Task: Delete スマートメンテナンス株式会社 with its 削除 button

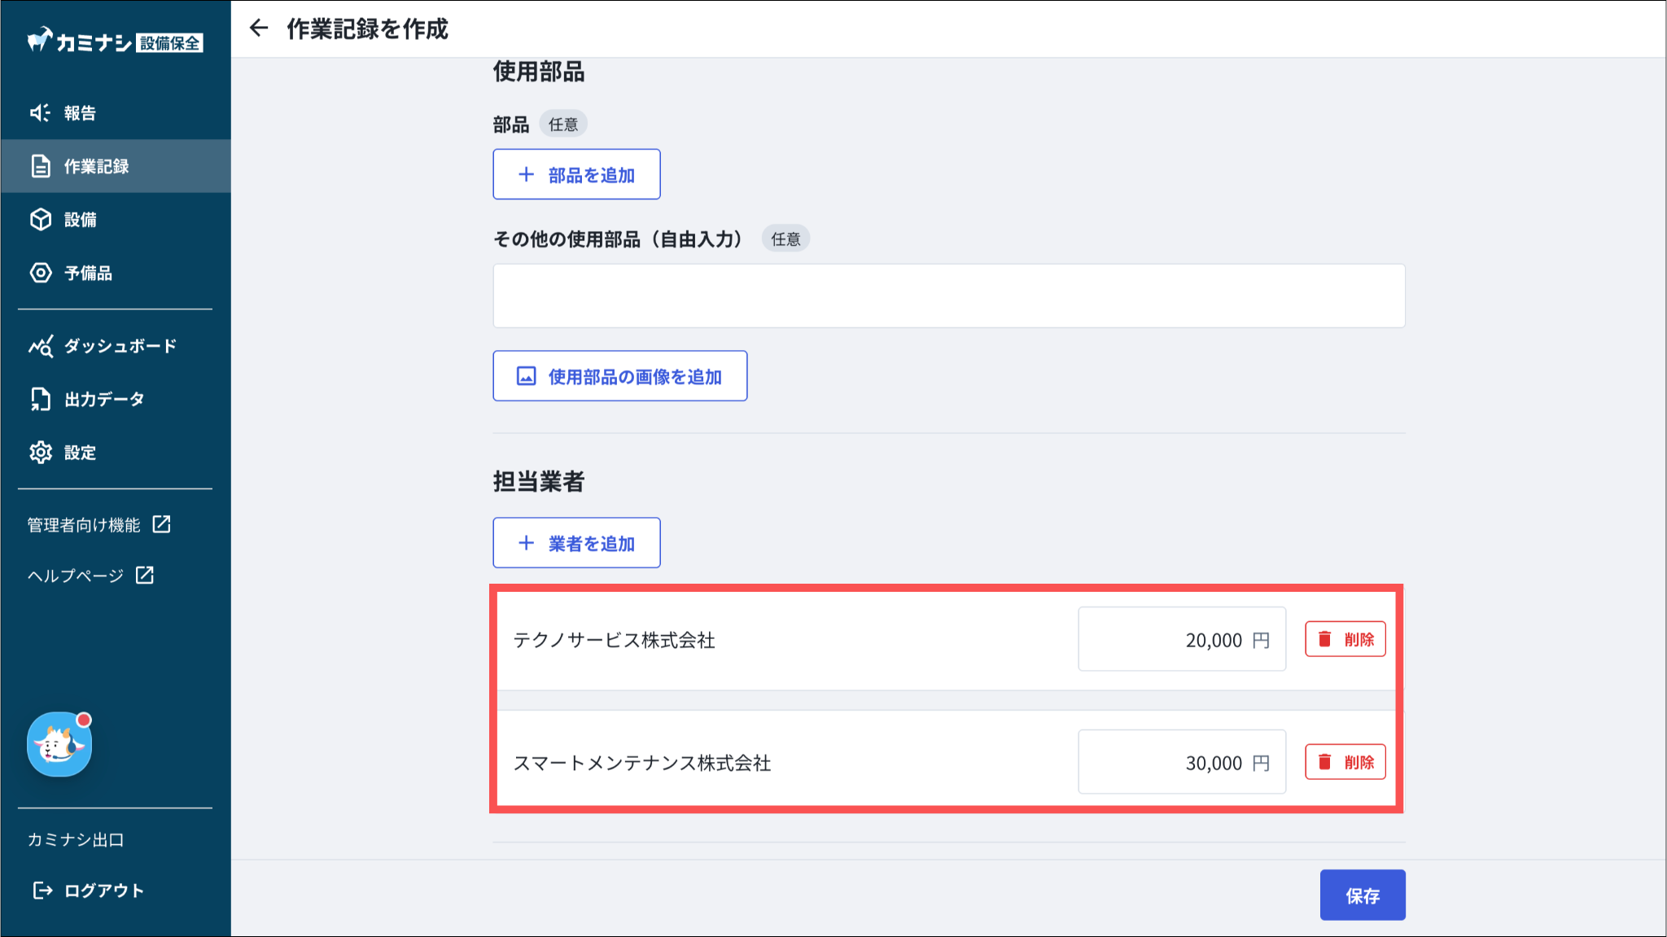Action: (x=1345, y=763)
